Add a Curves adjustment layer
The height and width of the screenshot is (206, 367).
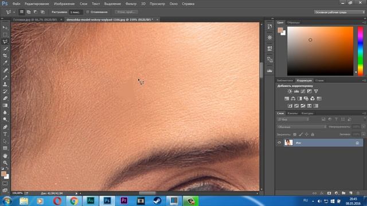click(x=303, y=92)
